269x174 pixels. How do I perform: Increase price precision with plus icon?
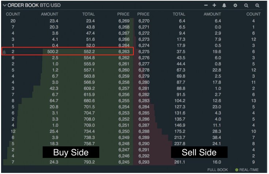click(214, 5)
